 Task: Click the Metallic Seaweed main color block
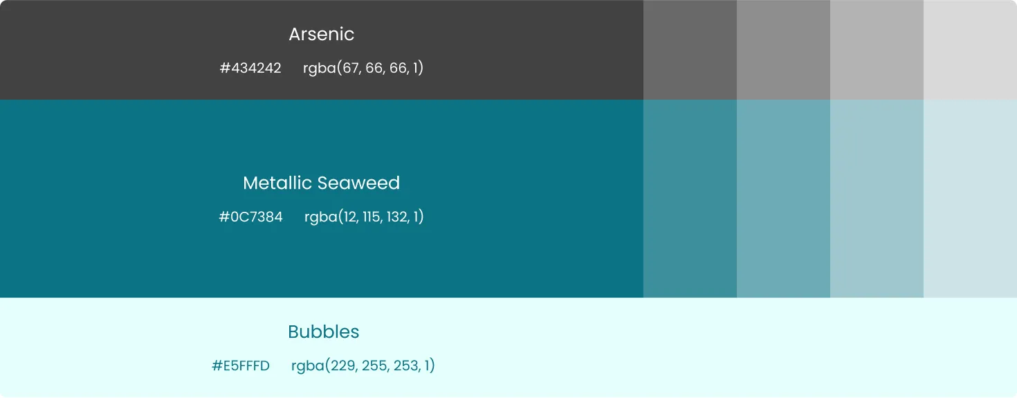tap(322, 199)
